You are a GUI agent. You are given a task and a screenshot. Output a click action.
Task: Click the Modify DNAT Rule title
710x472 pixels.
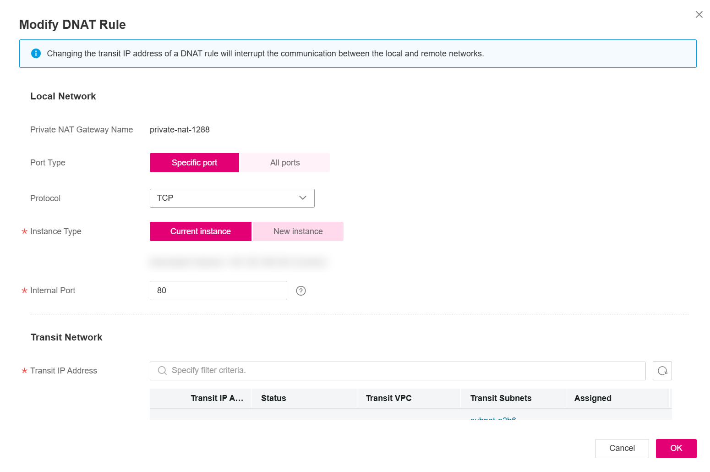(72, 24)
